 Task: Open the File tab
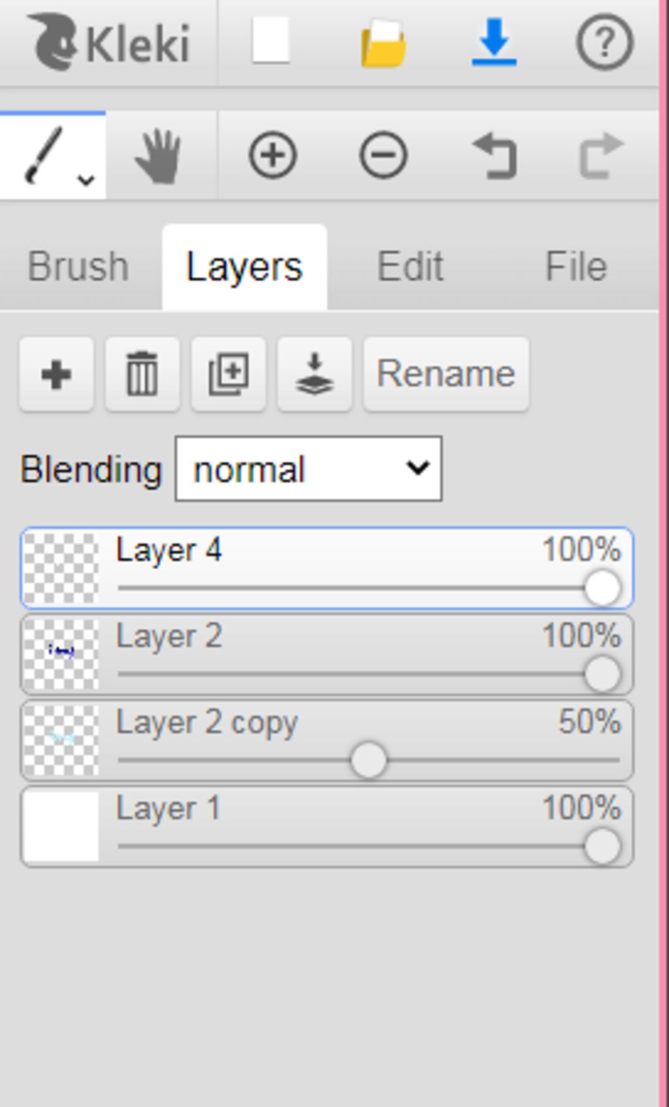576,267
